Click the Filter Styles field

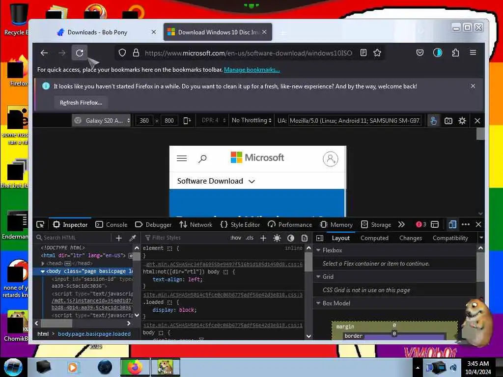point(185,238)
